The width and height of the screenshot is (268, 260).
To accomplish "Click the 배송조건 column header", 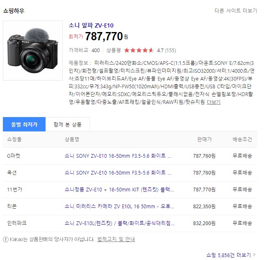I will click(x=242, y=139).
